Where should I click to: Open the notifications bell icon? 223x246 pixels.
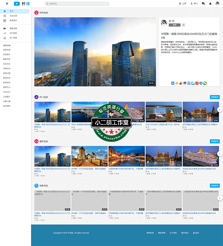pyautogui.click(x=210, y=4)
